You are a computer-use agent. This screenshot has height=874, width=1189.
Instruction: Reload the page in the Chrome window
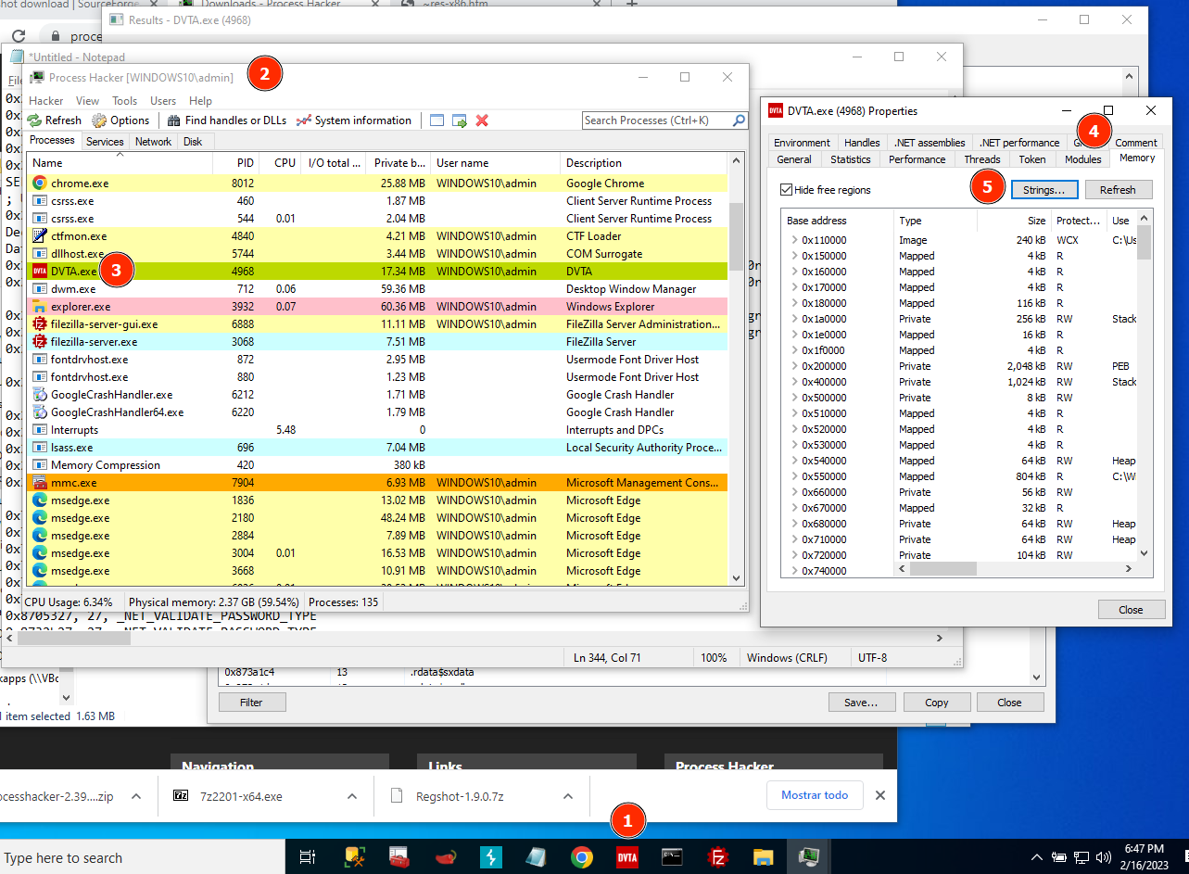(x=19, y=36)
